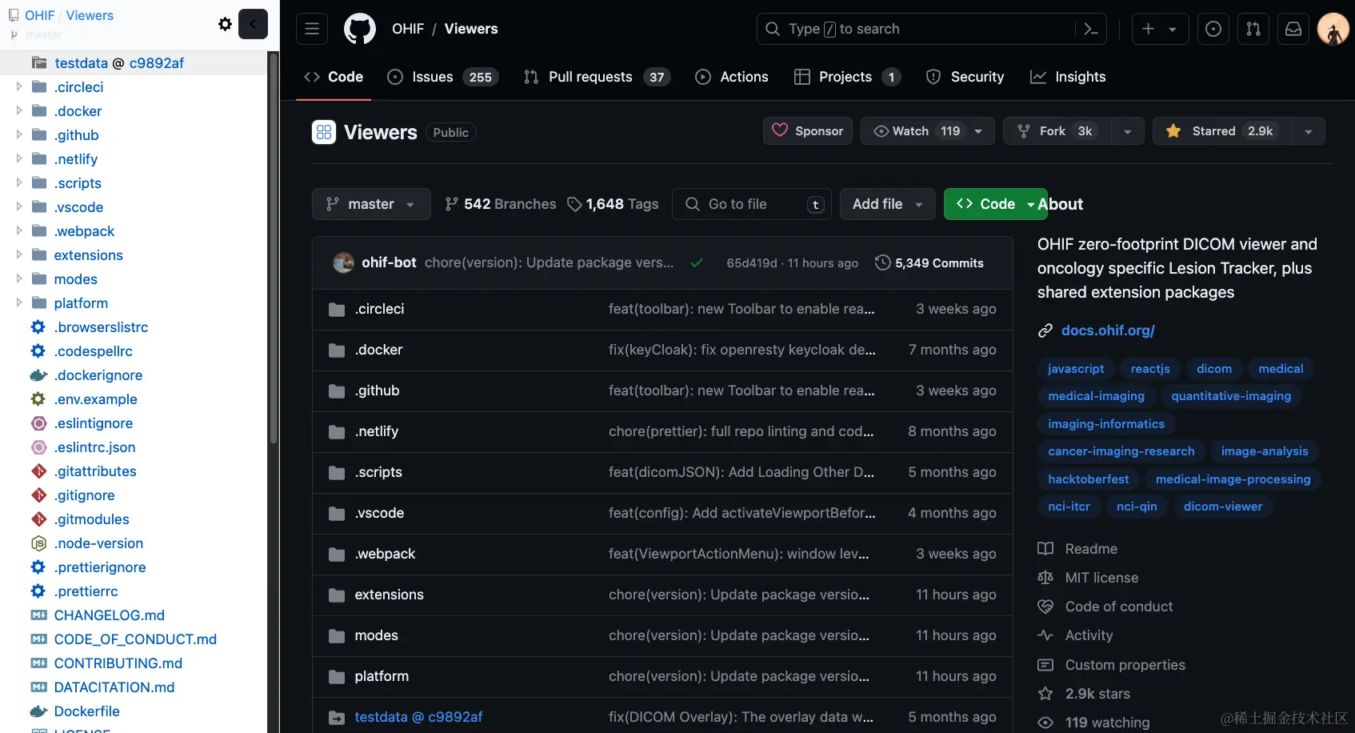Expand the extensions folder in sidebar tree

pyautogui.click(x=19, y=254)
